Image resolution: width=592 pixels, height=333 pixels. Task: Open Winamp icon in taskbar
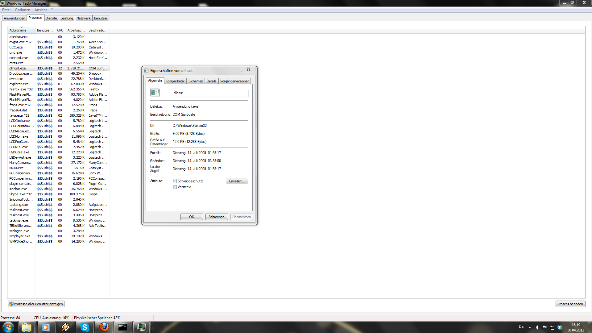point(65,327)
